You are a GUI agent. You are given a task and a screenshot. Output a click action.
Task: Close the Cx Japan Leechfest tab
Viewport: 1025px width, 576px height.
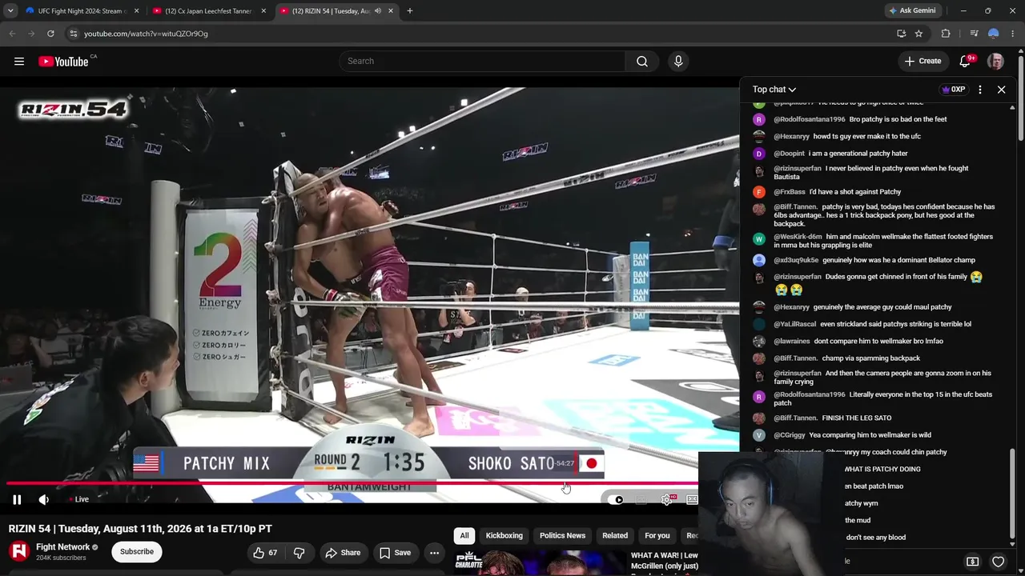pos(263,11)
